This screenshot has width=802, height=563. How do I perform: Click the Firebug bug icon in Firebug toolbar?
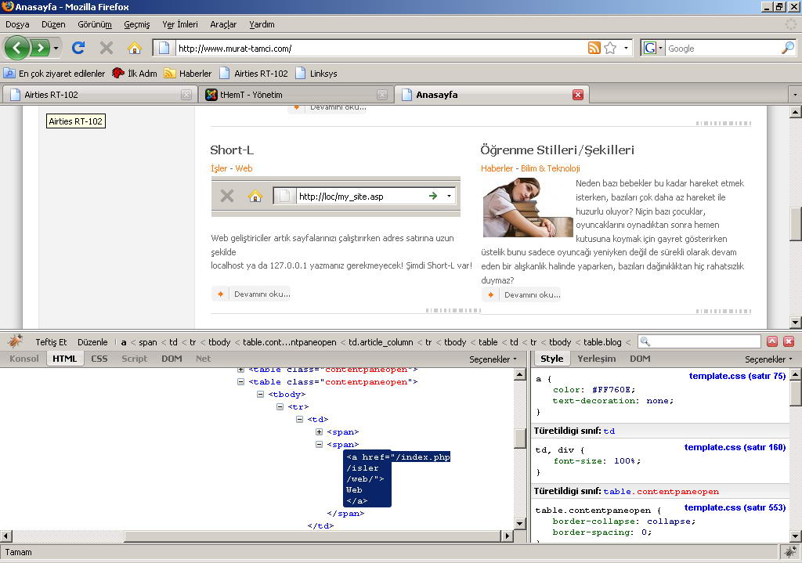pyautogui.click(x=15, y=342)
